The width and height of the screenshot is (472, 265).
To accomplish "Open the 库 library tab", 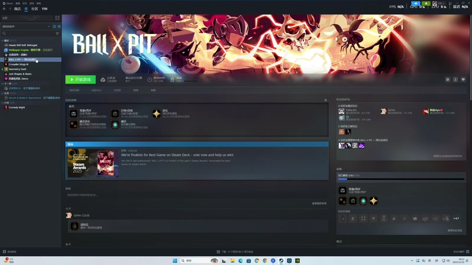I will tap(26, 9).
